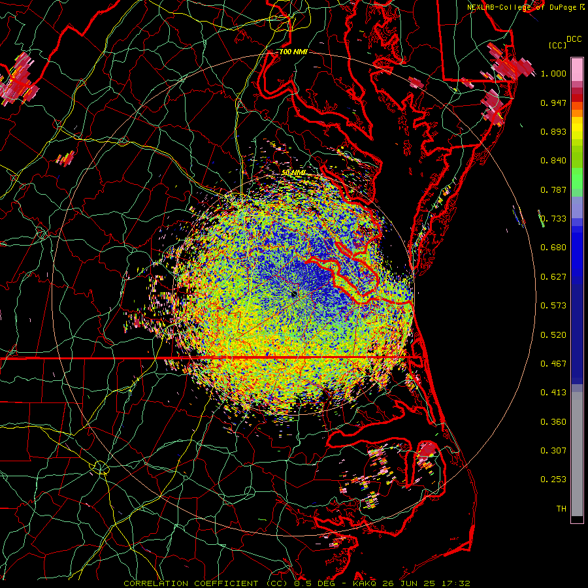The width and height of the screenshot is (588, 588).
Task: Click the TH threshold label
Action: click(561, 509)
